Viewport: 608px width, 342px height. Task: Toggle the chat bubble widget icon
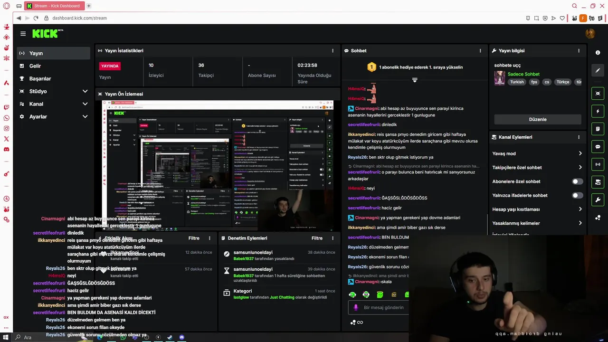pyautogui.click(x=598, y=147)
